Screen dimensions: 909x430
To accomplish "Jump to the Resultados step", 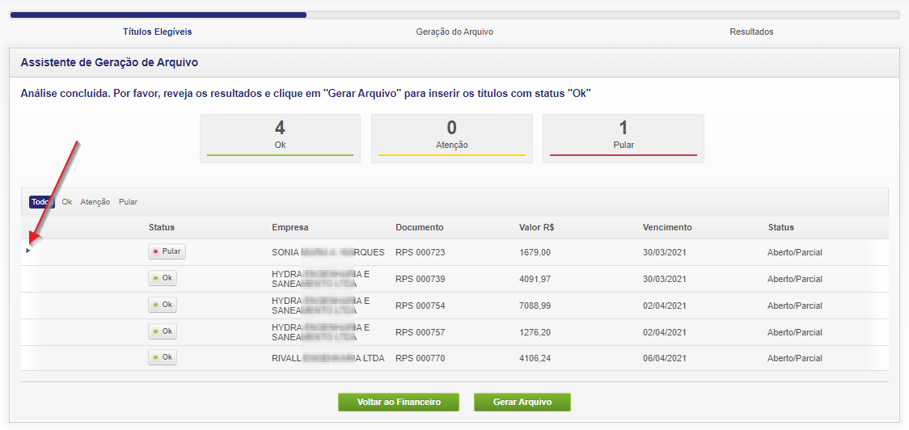I will (751, 32).
